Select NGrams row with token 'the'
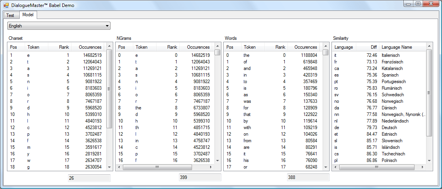Viewport: 442px width, 189px height. (x=165, y=108)
